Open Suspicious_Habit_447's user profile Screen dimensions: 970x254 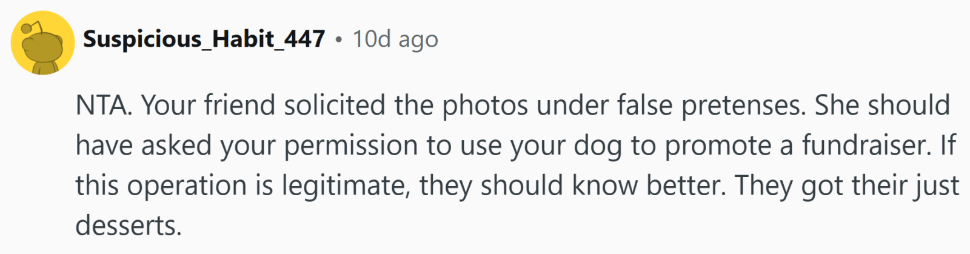point(204,39)
